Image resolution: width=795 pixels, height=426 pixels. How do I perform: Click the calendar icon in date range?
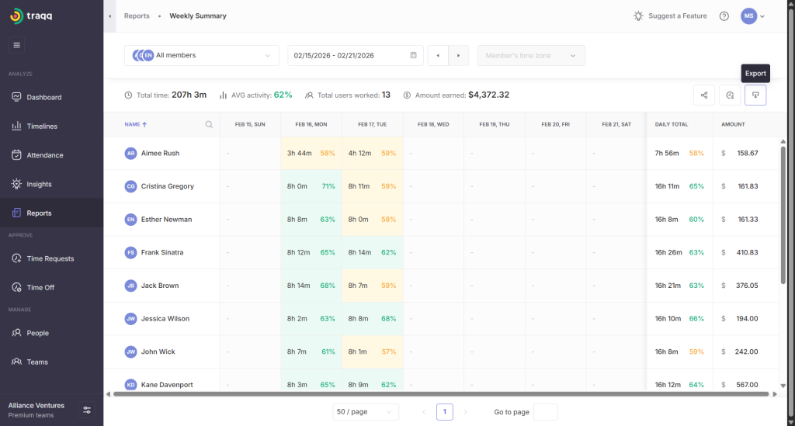click(x=413, y=55)
